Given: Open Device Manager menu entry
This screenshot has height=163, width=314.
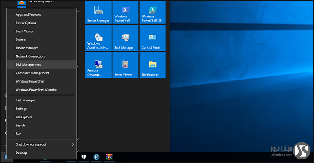Looking at the screenshot, I should click(x=41, y=48).
